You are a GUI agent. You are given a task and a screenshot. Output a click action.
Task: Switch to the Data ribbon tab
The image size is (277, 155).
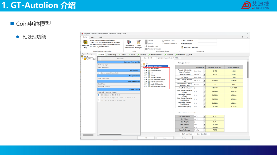tap(93, 37)
